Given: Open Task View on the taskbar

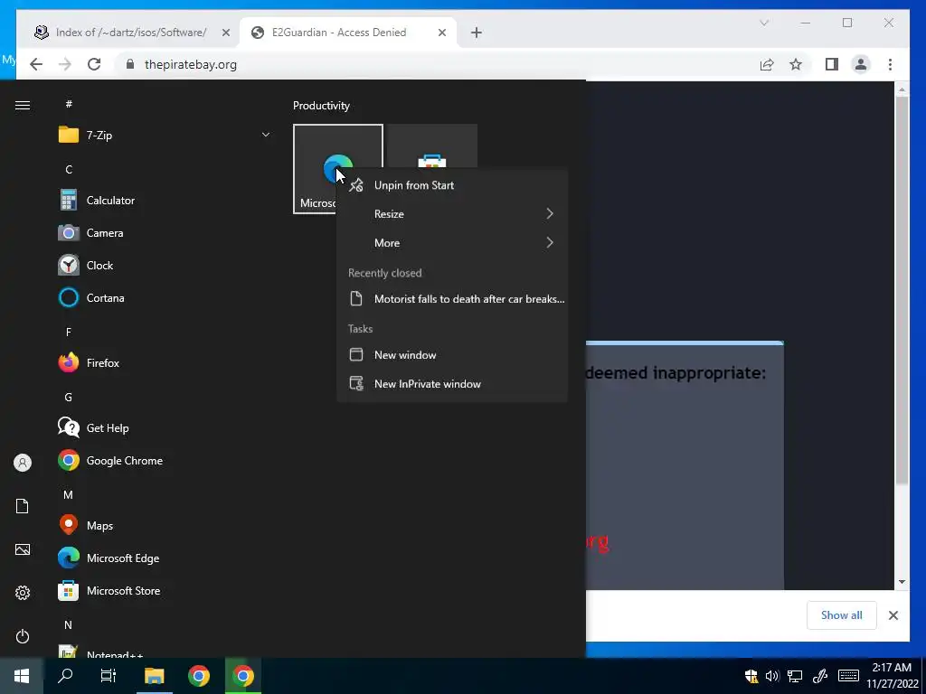Looking at the screenshot, I should pyautogui.click(x=109, y=676).
